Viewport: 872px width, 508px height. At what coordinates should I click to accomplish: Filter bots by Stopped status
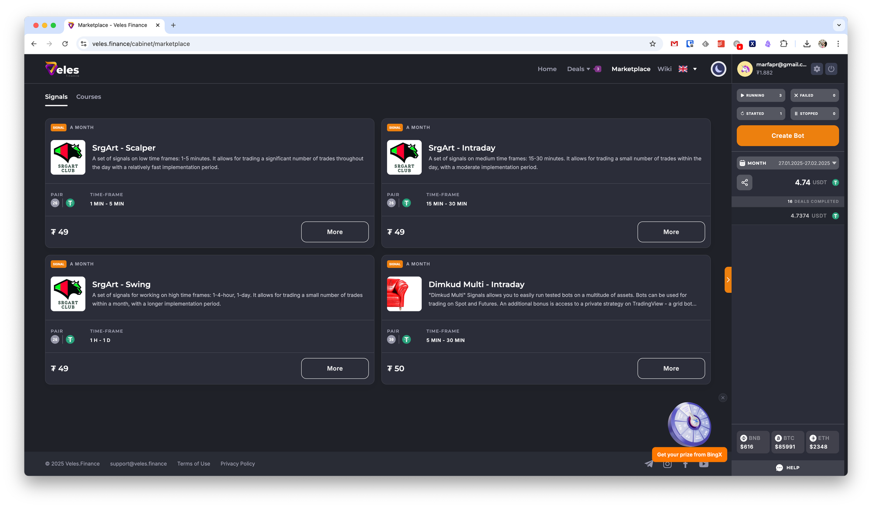click(x=814, y=113)
